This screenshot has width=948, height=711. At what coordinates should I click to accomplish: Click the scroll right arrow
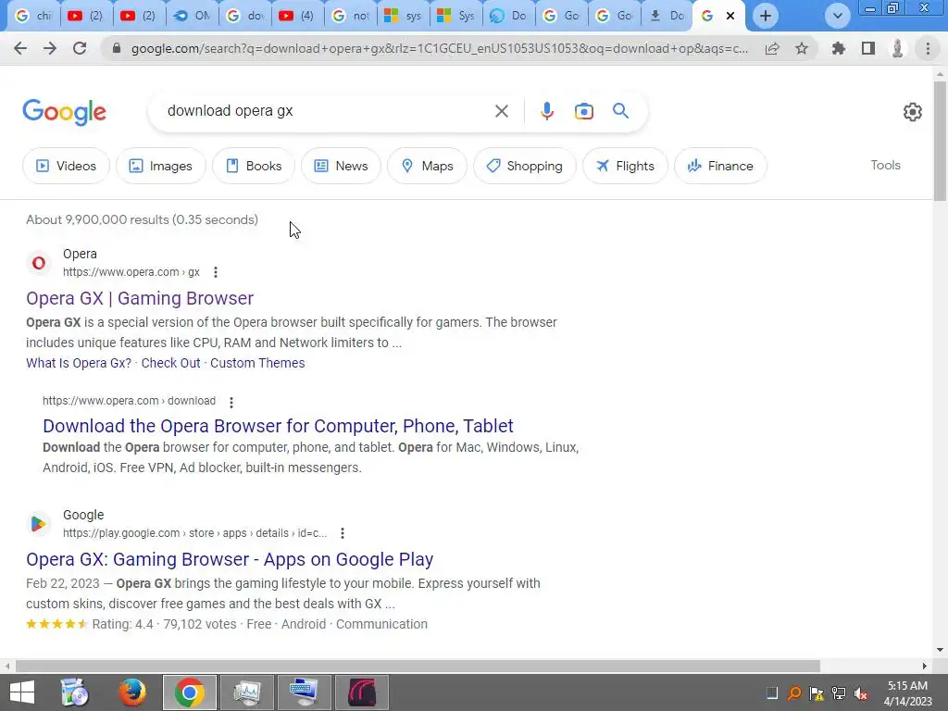[925, 666]
